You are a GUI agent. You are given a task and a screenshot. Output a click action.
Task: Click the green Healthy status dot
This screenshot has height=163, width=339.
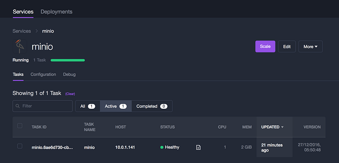(x=162, y=147)
